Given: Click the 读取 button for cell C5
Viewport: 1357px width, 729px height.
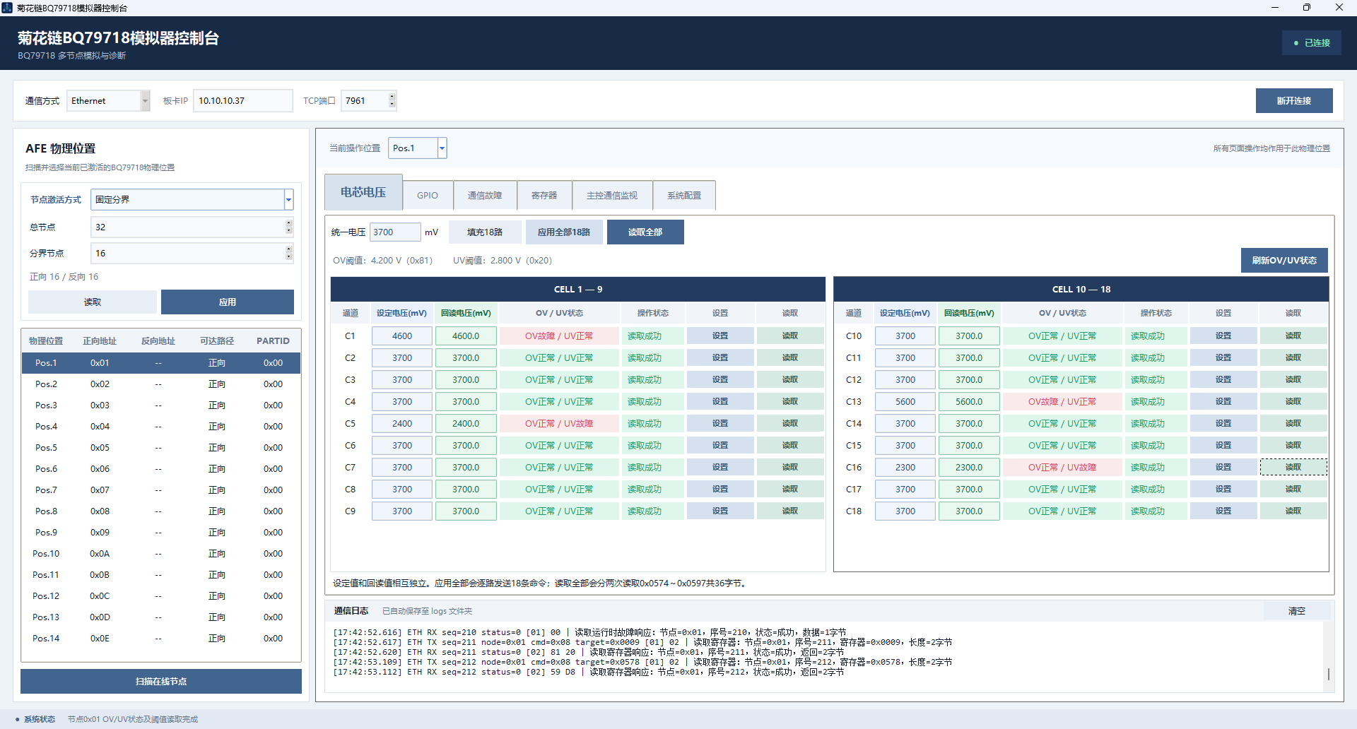Looking at the screenshot, I should tap(790, 424).
